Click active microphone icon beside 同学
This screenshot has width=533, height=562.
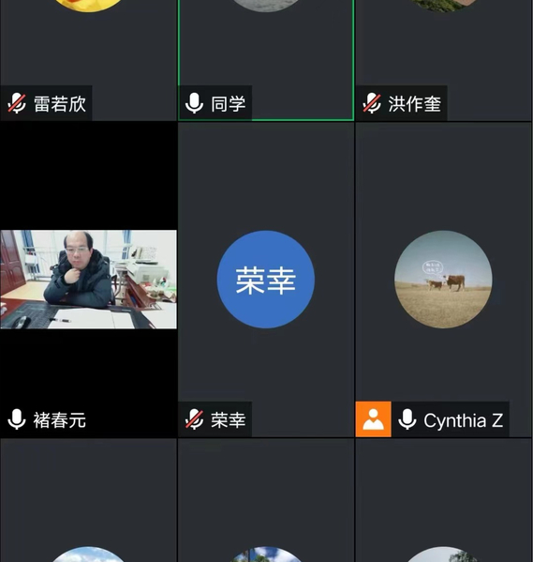(x=194, y=103)
